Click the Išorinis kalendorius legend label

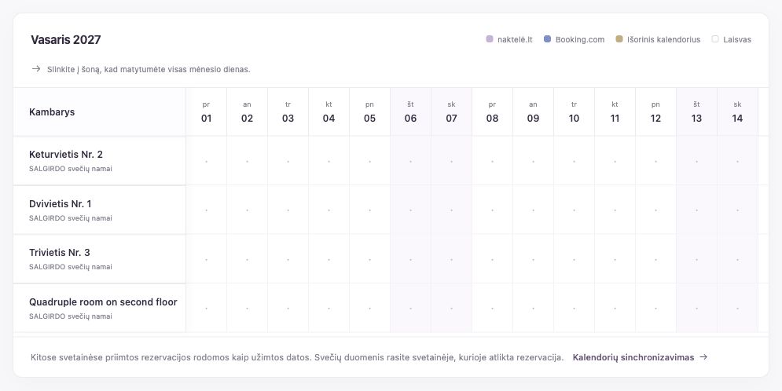click(664, 39)
